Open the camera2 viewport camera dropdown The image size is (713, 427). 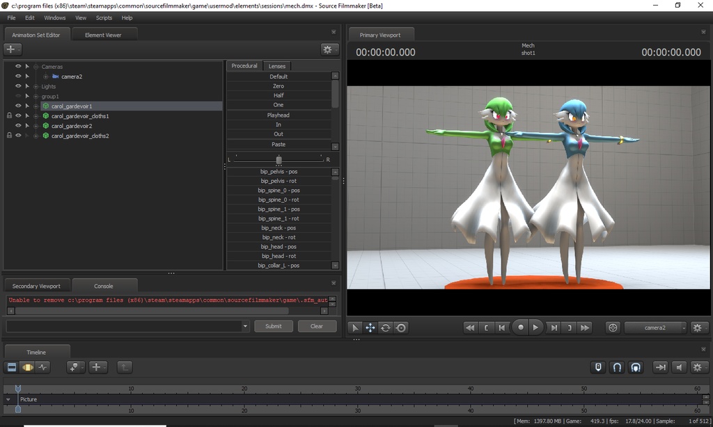point(655,327)
